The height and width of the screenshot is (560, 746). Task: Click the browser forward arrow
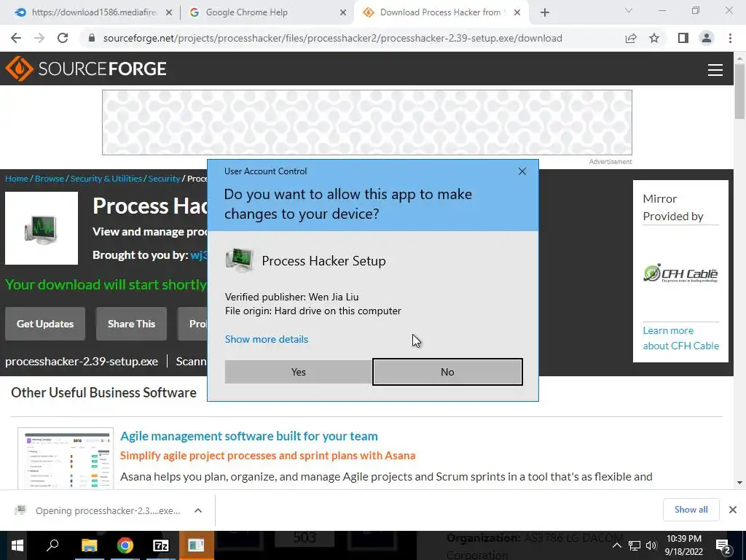tap(39, 38)
